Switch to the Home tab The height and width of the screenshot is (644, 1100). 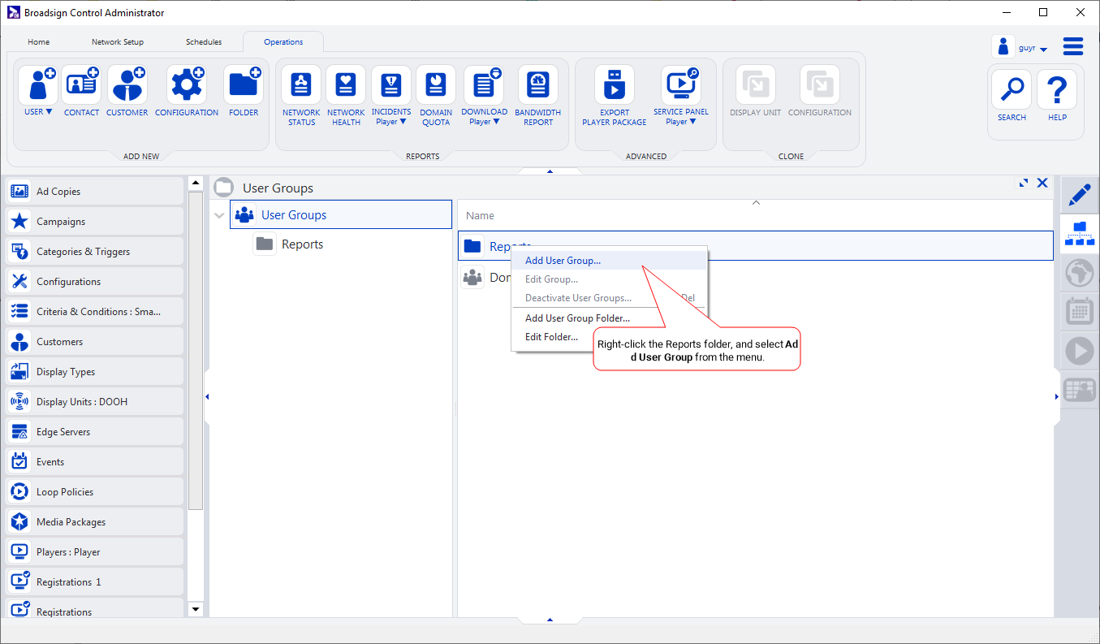[x=38, y=42]
